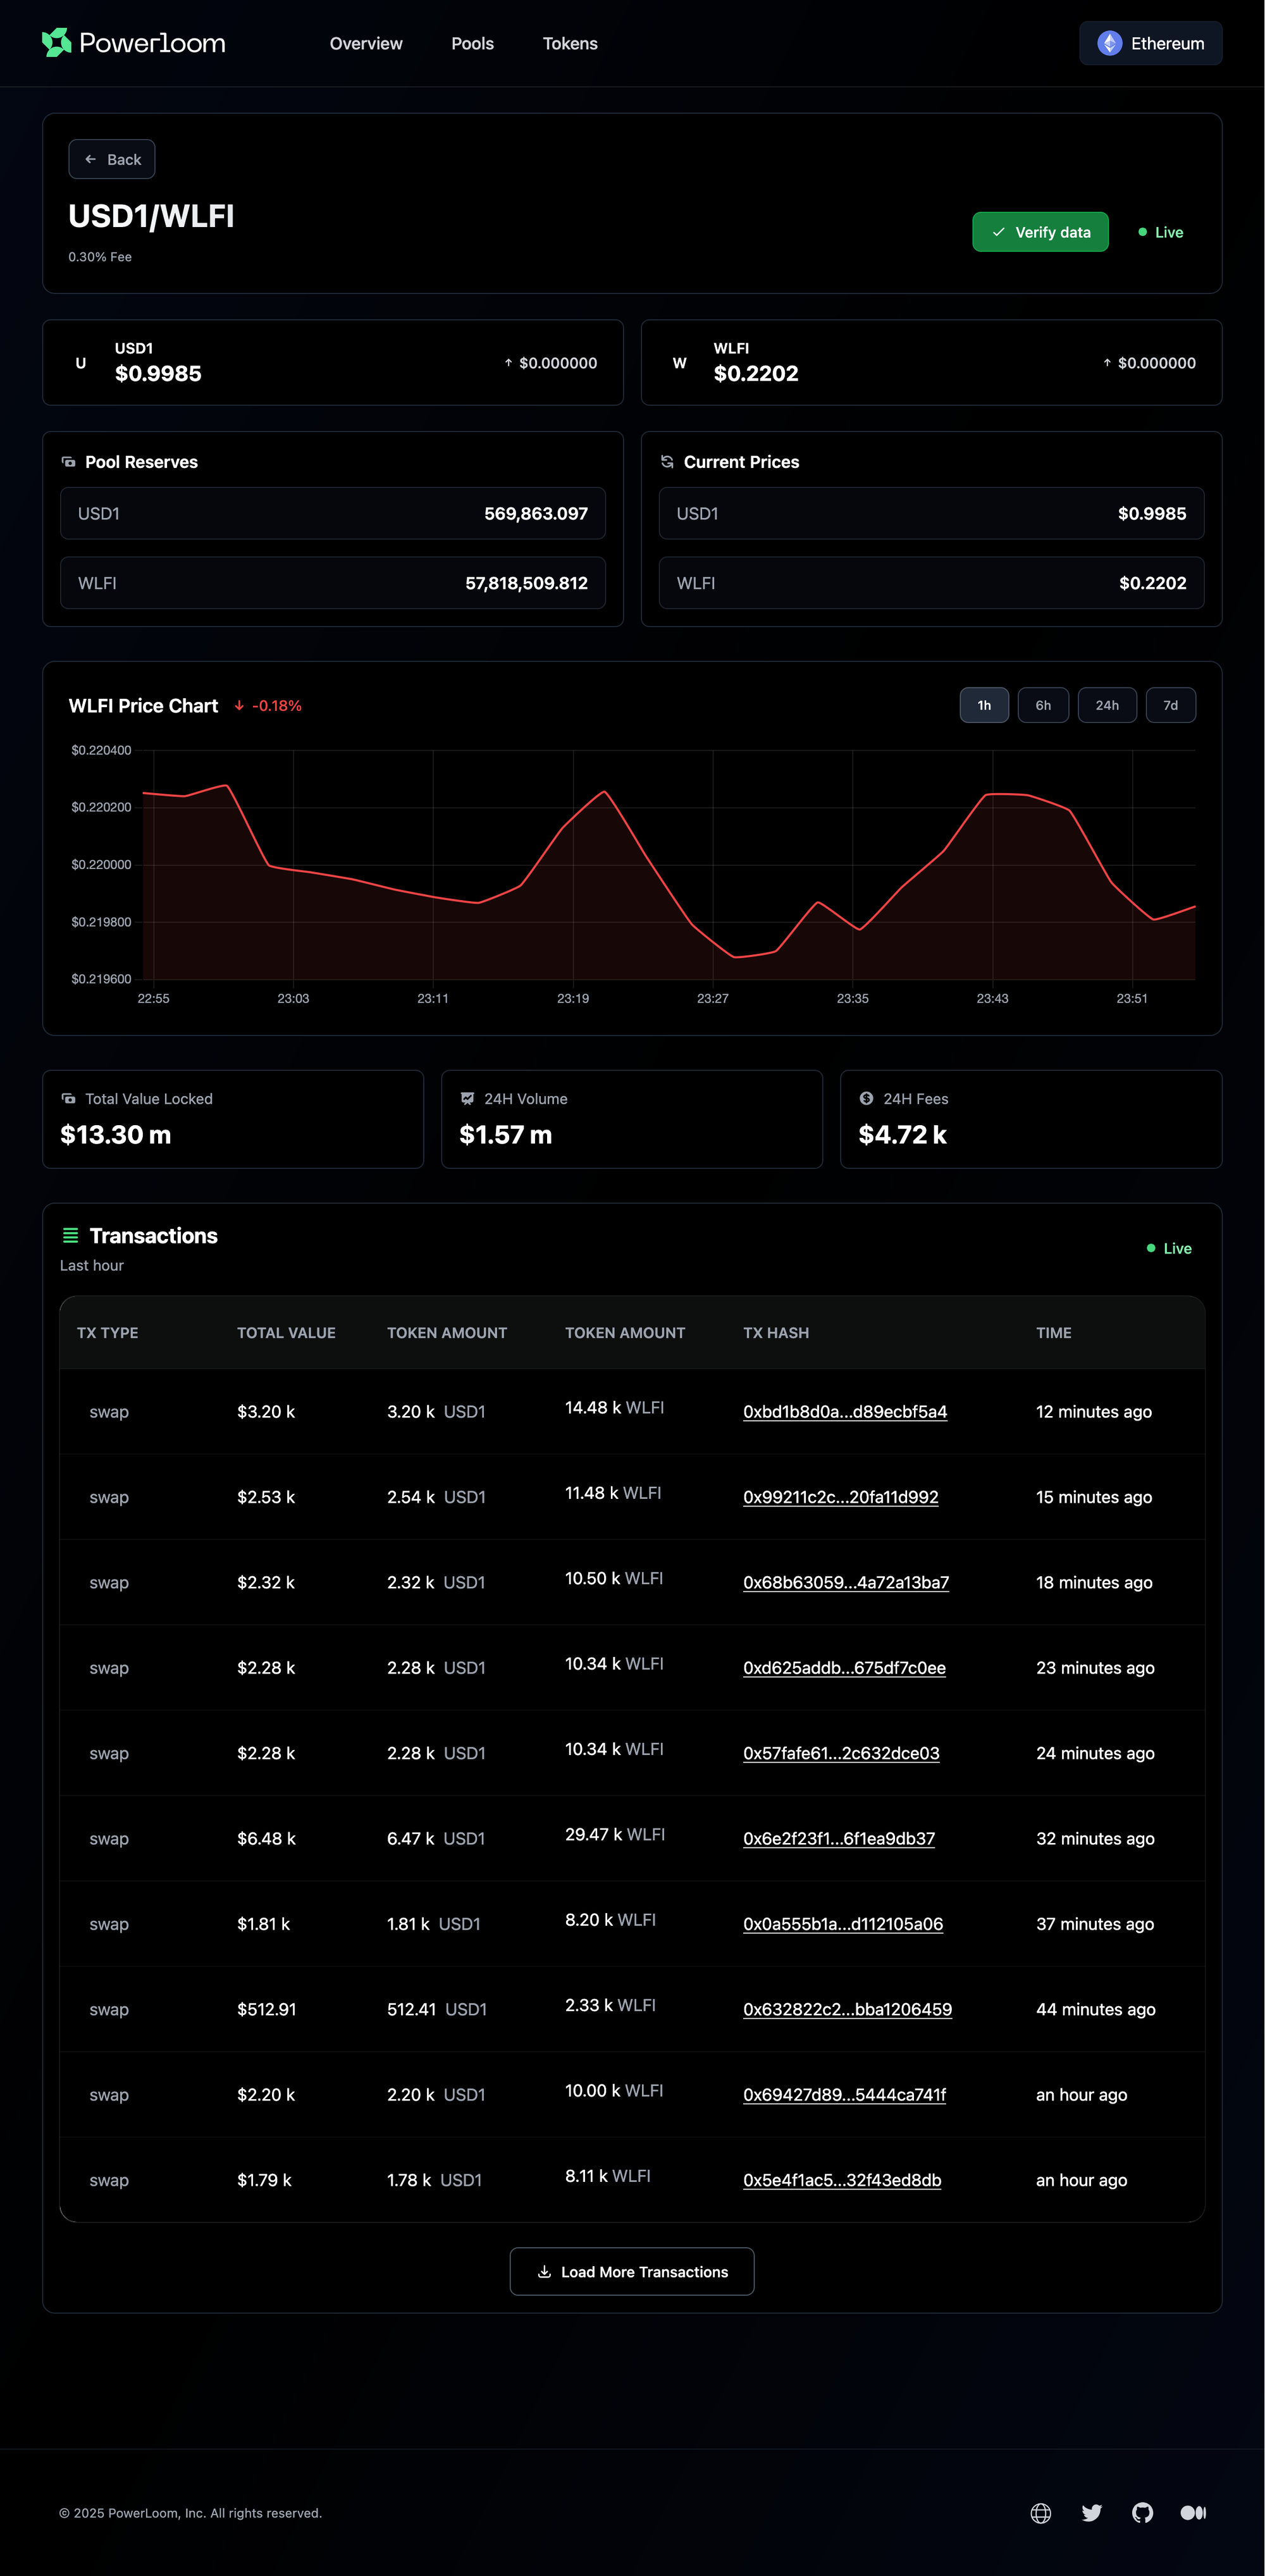Open transaction 0x68b63059...4a72a13ba7
Viewport: 1265px width, 2576px height.
pos(846,1582)
